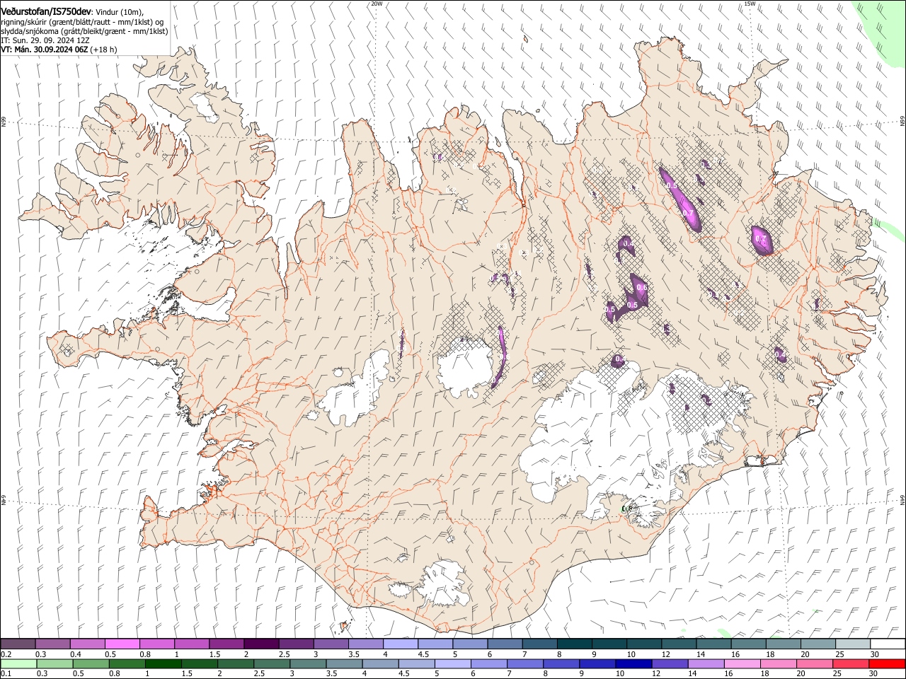Click the '20W' longitude label
The width and height of the screenshot is (906, 679).
click(376, 4)
